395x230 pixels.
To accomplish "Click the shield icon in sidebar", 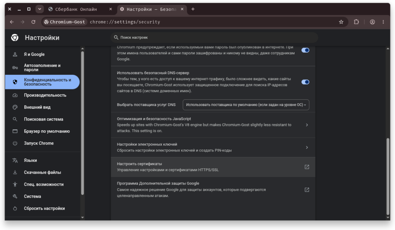I will click(x=15, y=82).
